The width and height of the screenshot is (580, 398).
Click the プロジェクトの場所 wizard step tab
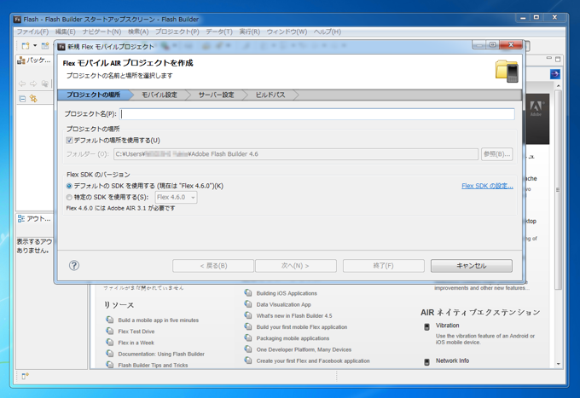tap(93, 95)
